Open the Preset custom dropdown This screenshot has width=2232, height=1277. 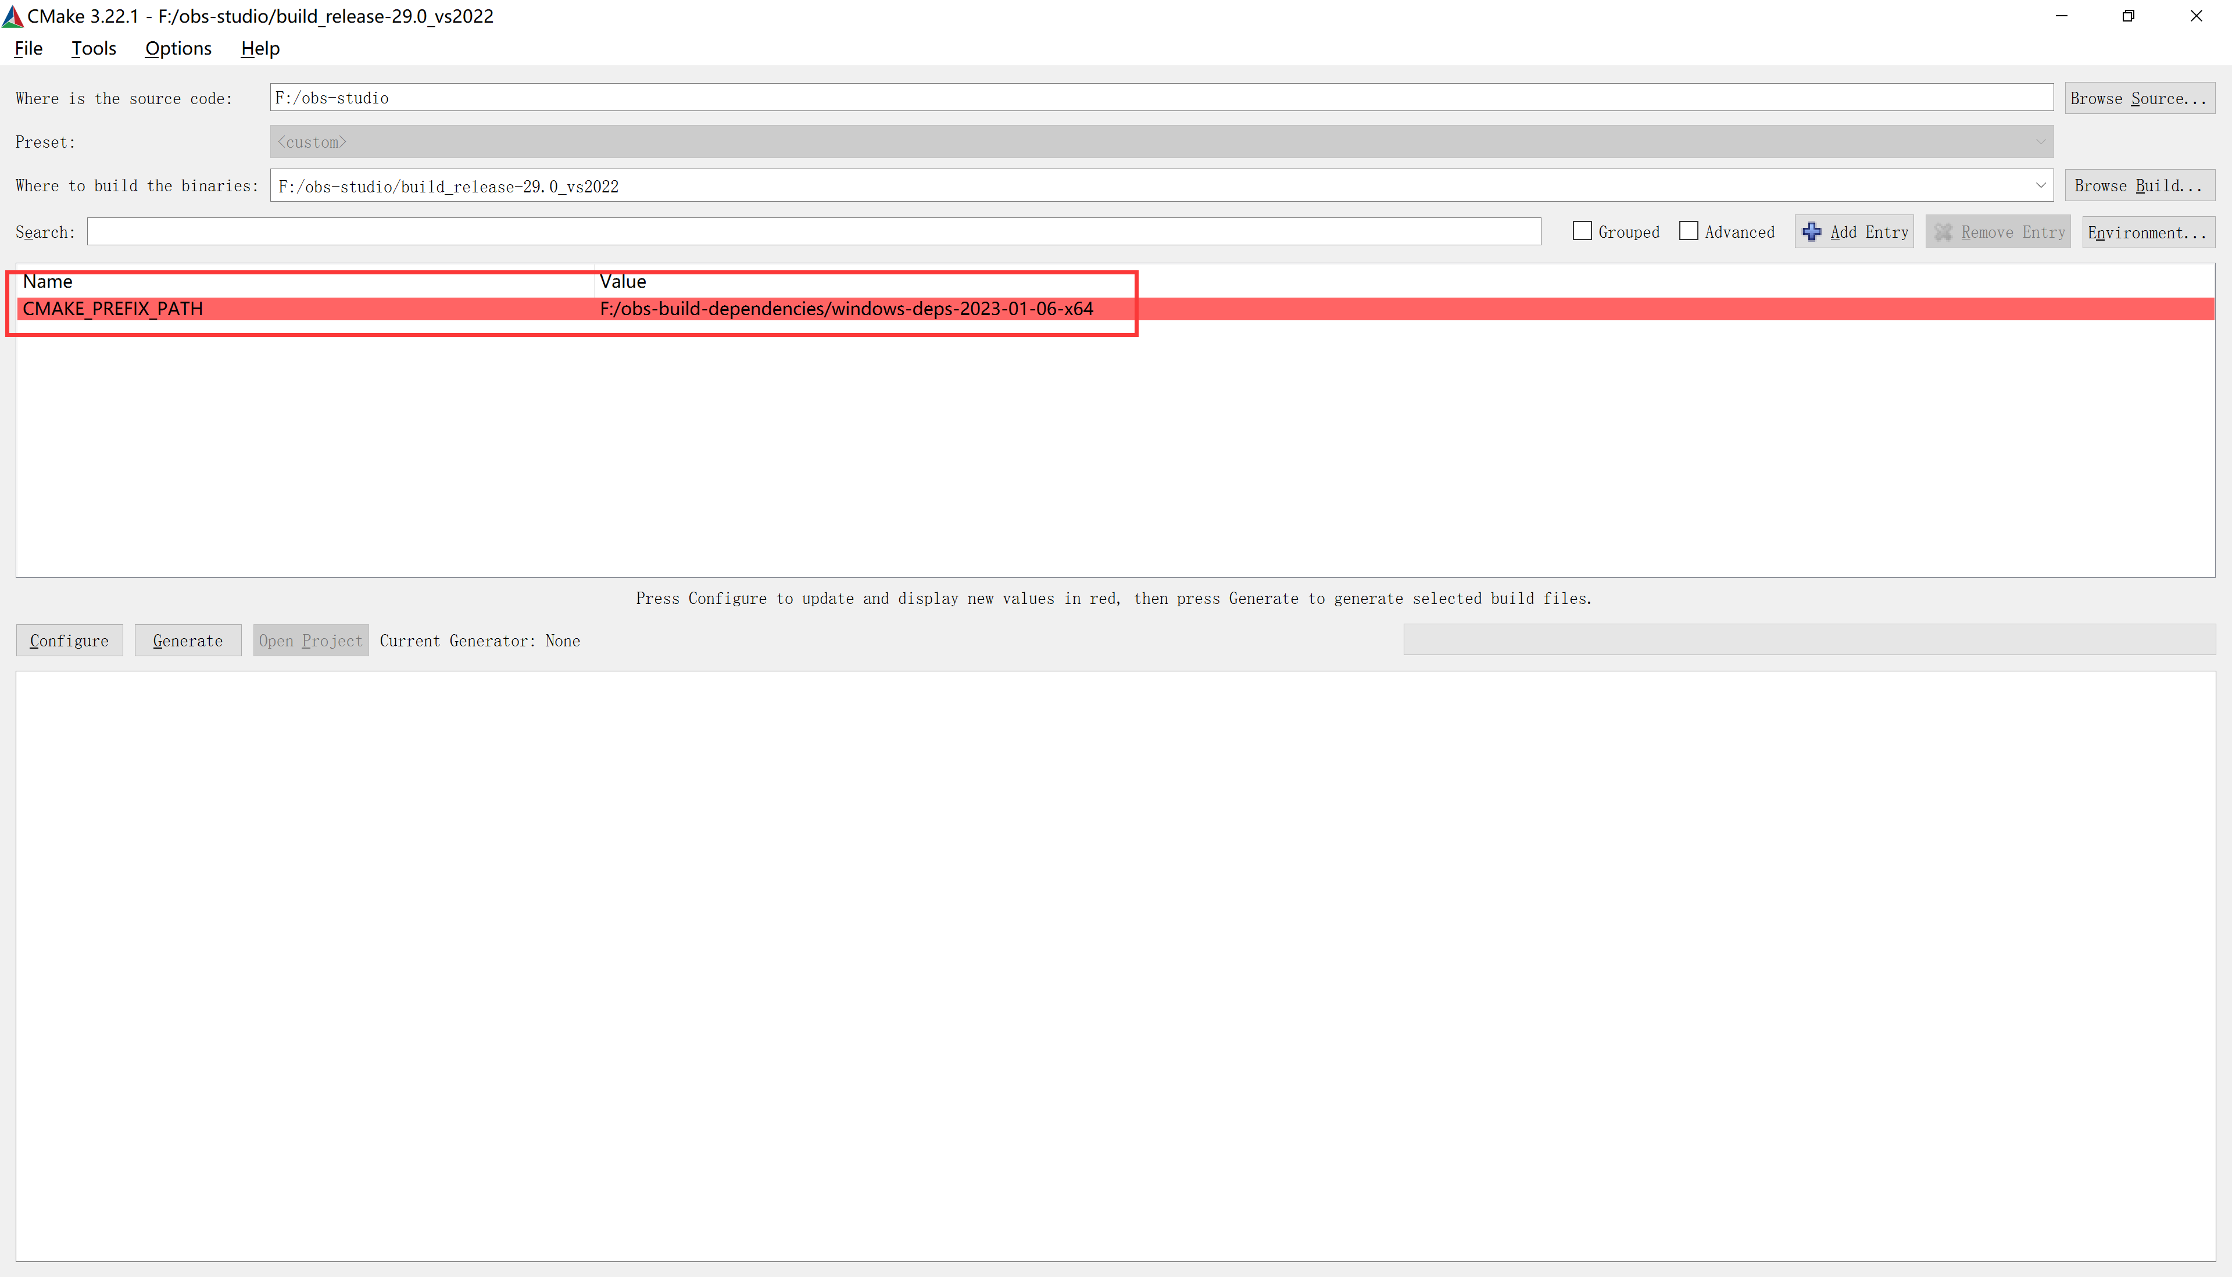click(x=1160, y=141)
